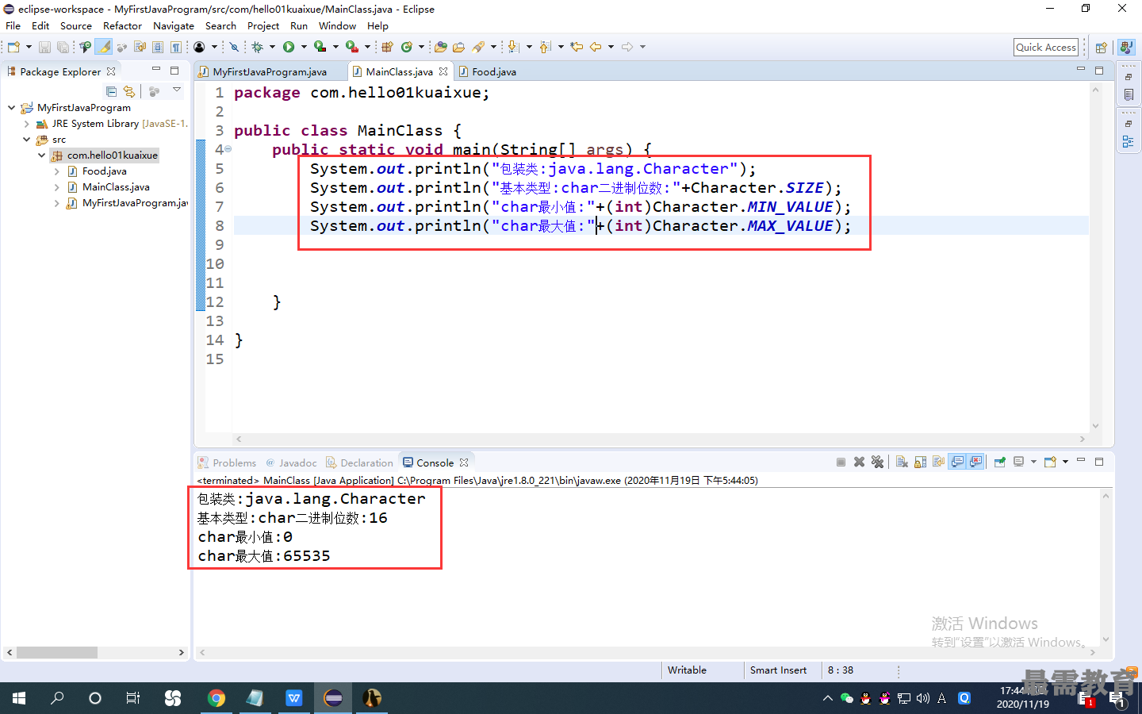Switch to the Problems tab
The height and width of the screenshot is (714, 1142).
[228, 463]
